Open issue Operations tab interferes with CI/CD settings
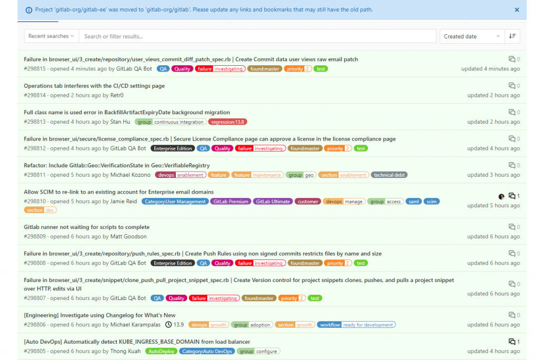This screenshot has width=539, height=360. 94,86
